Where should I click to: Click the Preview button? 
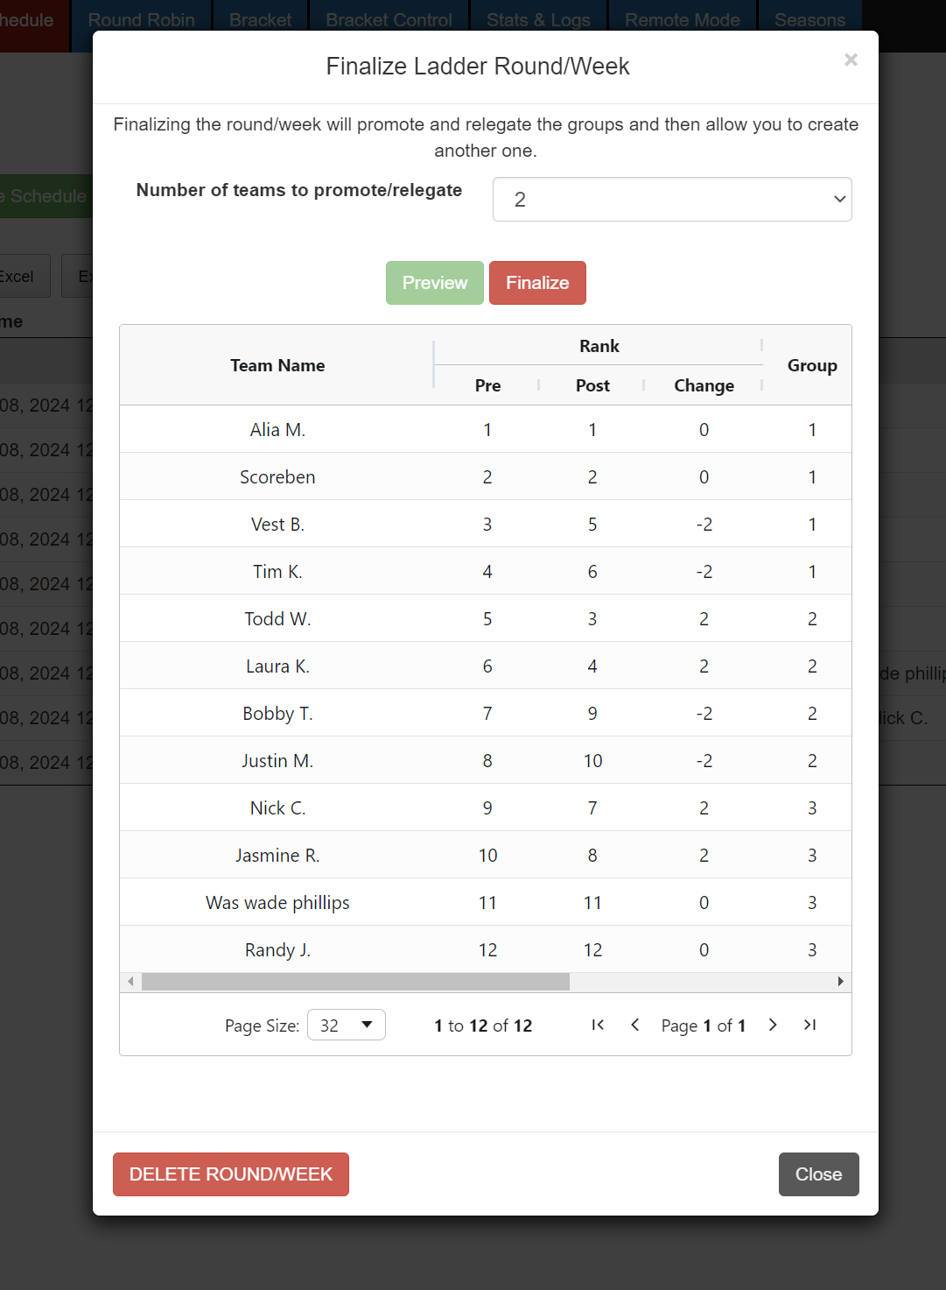click(x=435, y=283)
